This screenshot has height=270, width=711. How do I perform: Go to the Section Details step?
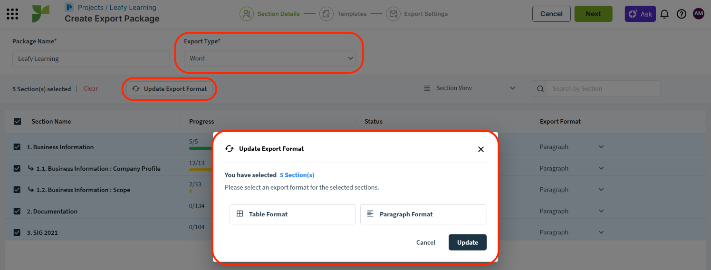[x=247, y=14]
